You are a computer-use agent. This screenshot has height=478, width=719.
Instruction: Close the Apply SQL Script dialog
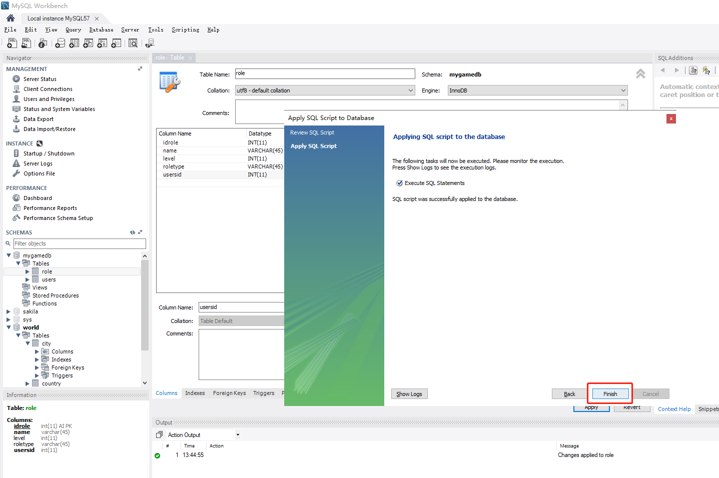coord(671,118)
